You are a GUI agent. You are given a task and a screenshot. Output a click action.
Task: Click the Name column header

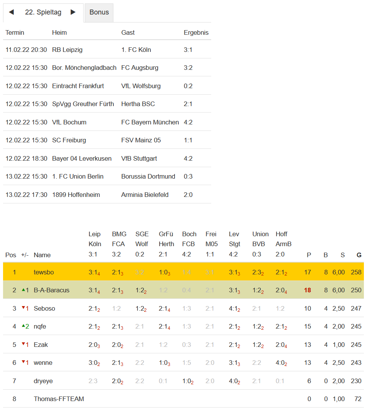[x=42, y=255]
